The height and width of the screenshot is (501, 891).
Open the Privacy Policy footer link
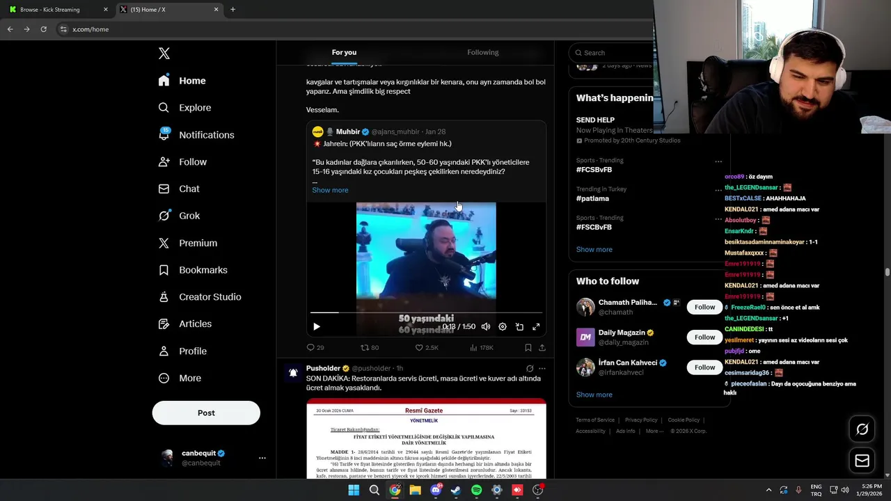(x=641, y=420)
